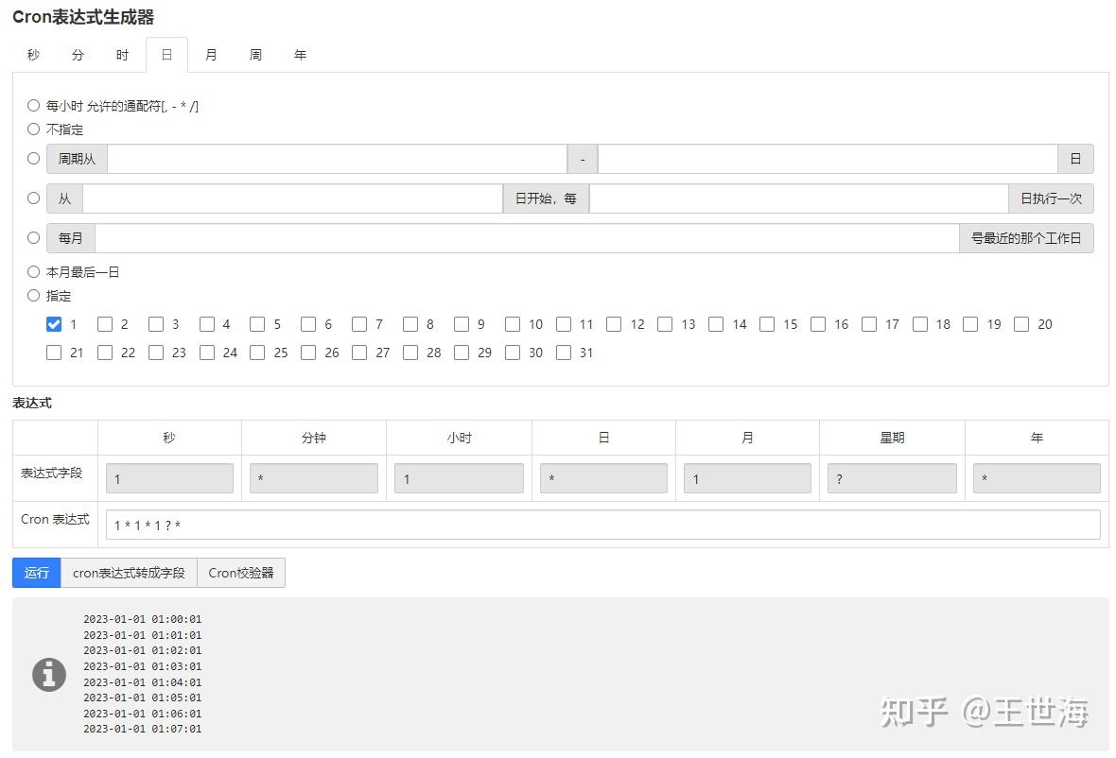Choose the 每月 nearest-workday radio button

click(33, 238)
